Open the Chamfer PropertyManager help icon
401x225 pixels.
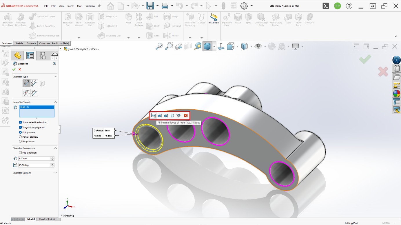click(54, 64)
